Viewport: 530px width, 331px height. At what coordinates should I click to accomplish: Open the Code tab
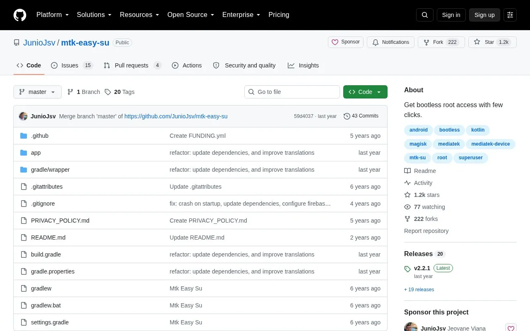coord(29,65)
